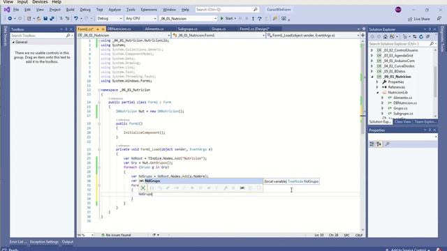
Task: Toggle the auto-hide pin on Toolbox panel
Action: click(66, 29)
